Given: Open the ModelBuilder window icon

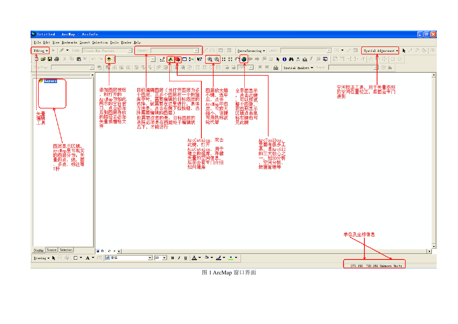Looking at the screenshot, I should (191, 59).
